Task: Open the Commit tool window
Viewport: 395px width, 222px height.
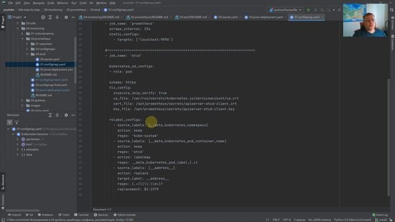Action: point(14,215)
